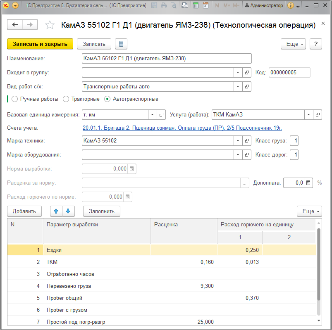Click the Наименование input field

pos(167,58)
